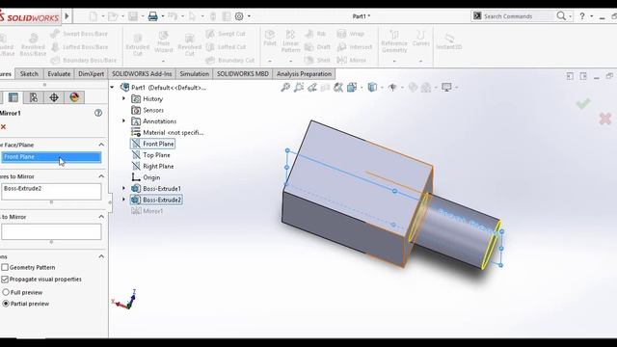The image size is (617, 347).
Task: Open the Help question mark icon
Action: 582,16
